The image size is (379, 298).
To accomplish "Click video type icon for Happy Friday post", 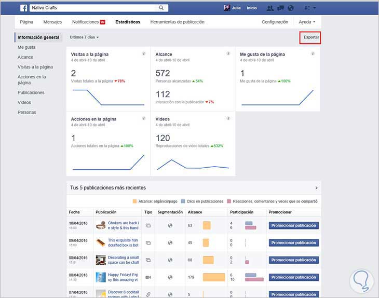I will tap(148, 277).
